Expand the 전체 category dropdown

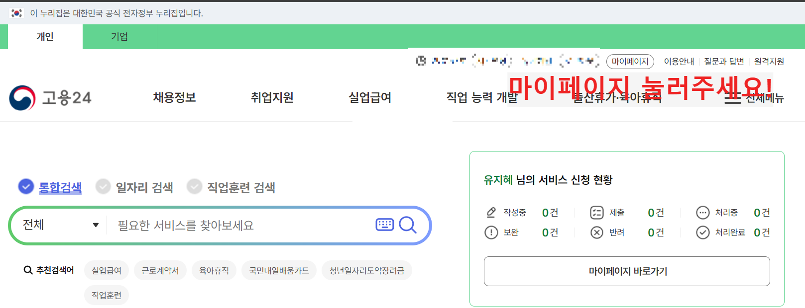(x=61, y=225)
